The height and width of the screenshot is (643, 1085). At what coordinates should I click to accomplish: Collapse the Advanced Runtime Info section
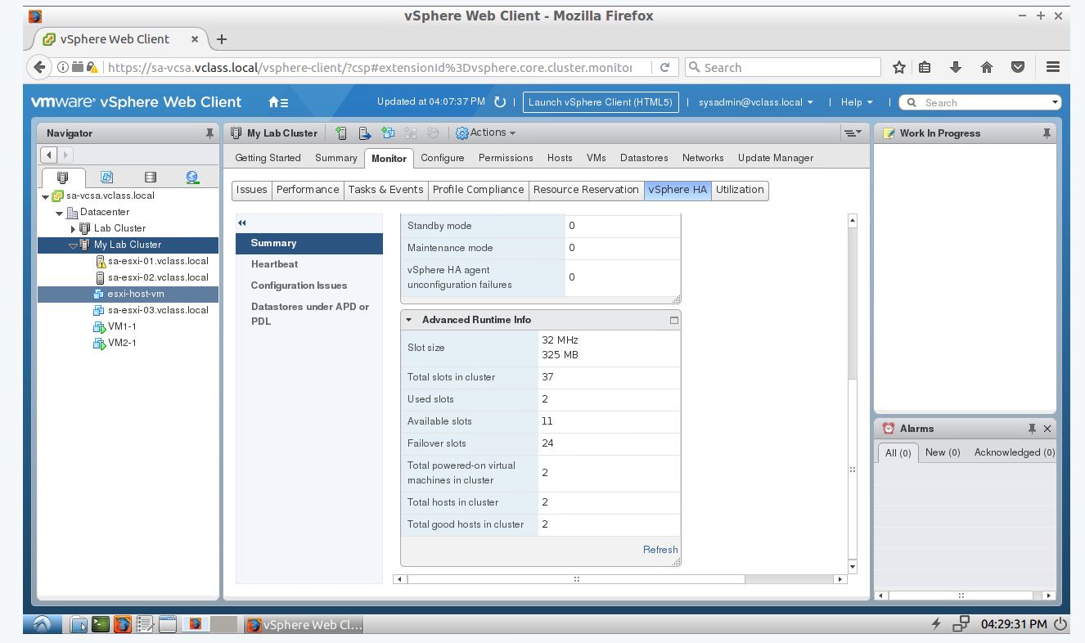(x=408, y=320)
